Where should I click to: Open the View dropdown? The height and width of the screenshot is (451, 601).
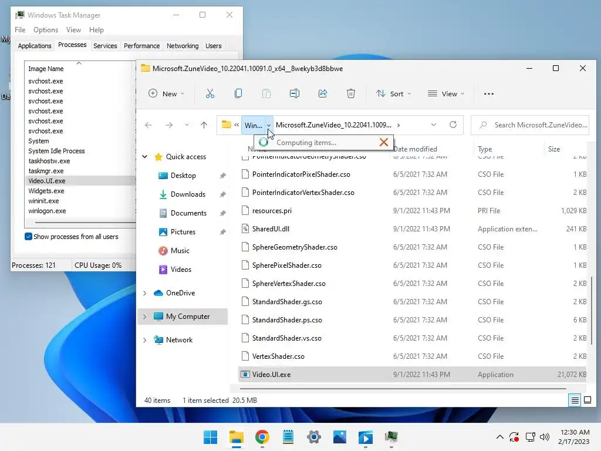tap(446, 93)
